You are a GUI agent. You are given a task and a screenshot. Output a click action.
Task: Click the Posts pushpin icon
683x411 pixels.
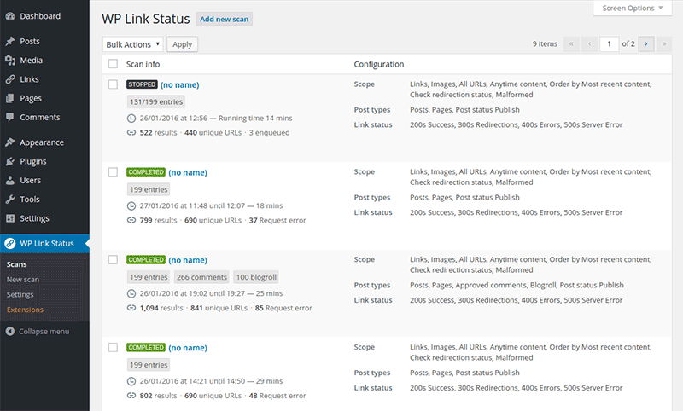point(9,42)
